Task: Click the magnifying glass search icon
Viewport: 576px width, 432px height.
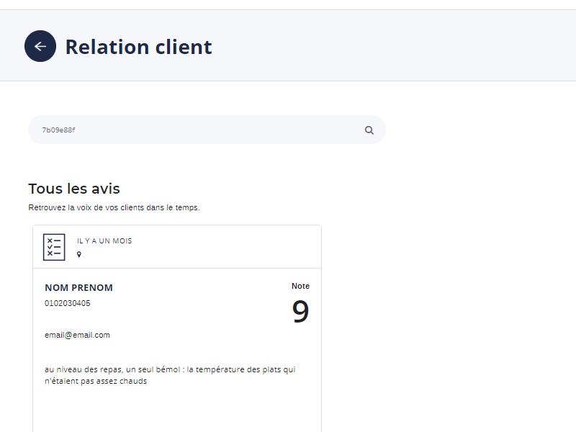Action: (x=369, y=130)
